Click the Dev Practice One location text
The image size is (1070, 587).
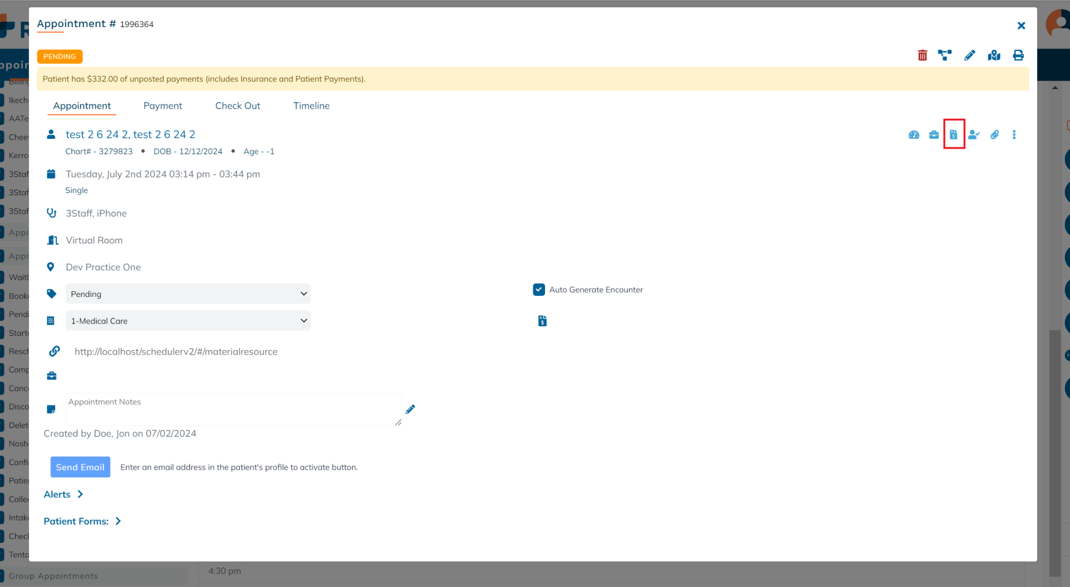(103, 267)
